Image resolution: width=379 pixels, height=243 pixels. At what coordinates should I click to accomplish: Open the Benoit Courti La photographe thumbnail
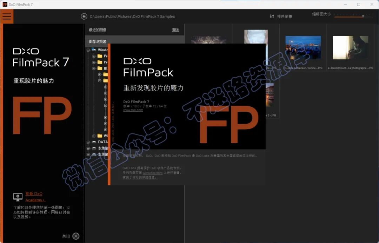click(x=351, y=47)
